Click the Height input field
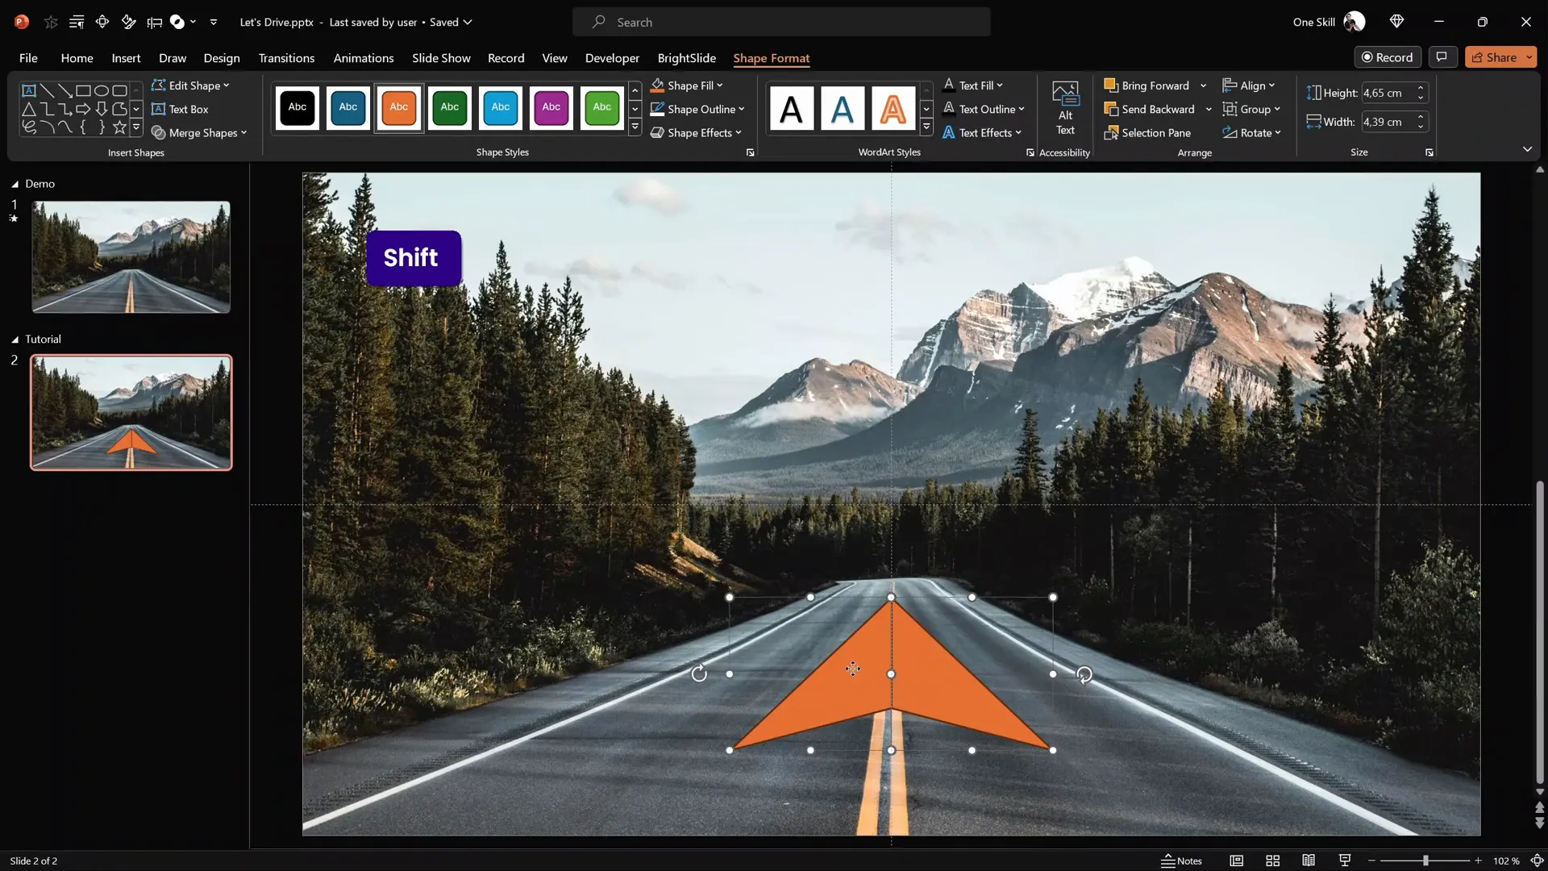 pyautogui.click(x=1387, y=93)
